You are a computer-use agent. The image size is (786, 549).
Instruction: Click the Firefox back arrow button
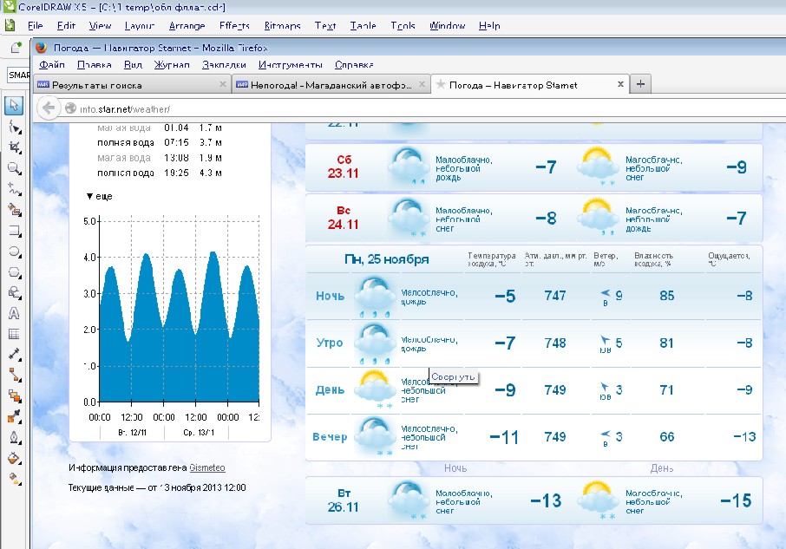[x=49, y=108]
